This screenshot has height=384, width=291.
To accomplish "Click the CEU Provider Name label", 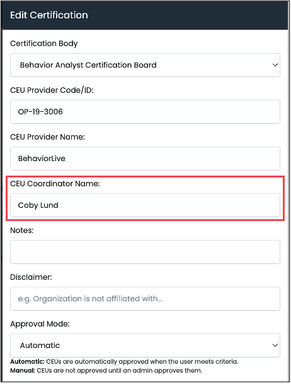I will click(47, 137).
